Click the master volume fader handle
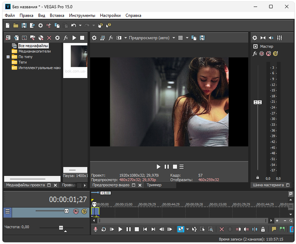This screenshot has height=244, width=296. click(258, 102)
